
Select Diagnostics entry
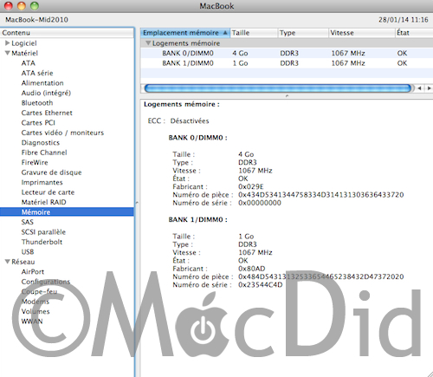coord(41,143)
